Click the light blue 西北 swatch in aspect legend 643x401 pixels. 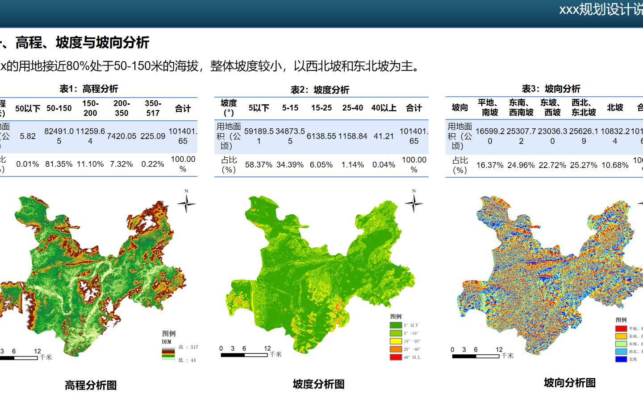(621, 352)
